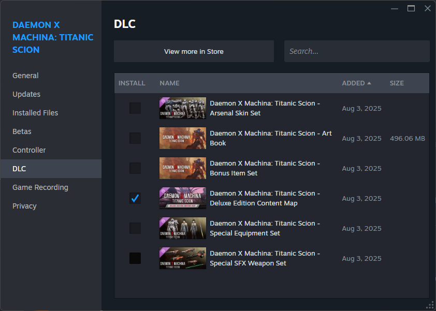The width and height of the screenshot is (436, 311).
Task: Enable install for the Art Book DLC
Action: (x=135, y=138)
